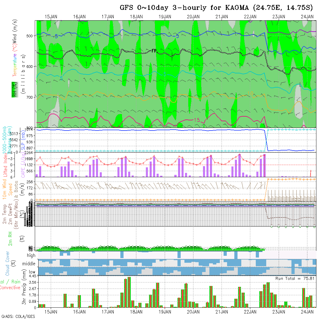Click the 'middle' cloud cover row label
Viewport: 319px width, 319px height.
click(x=29, y=264)
